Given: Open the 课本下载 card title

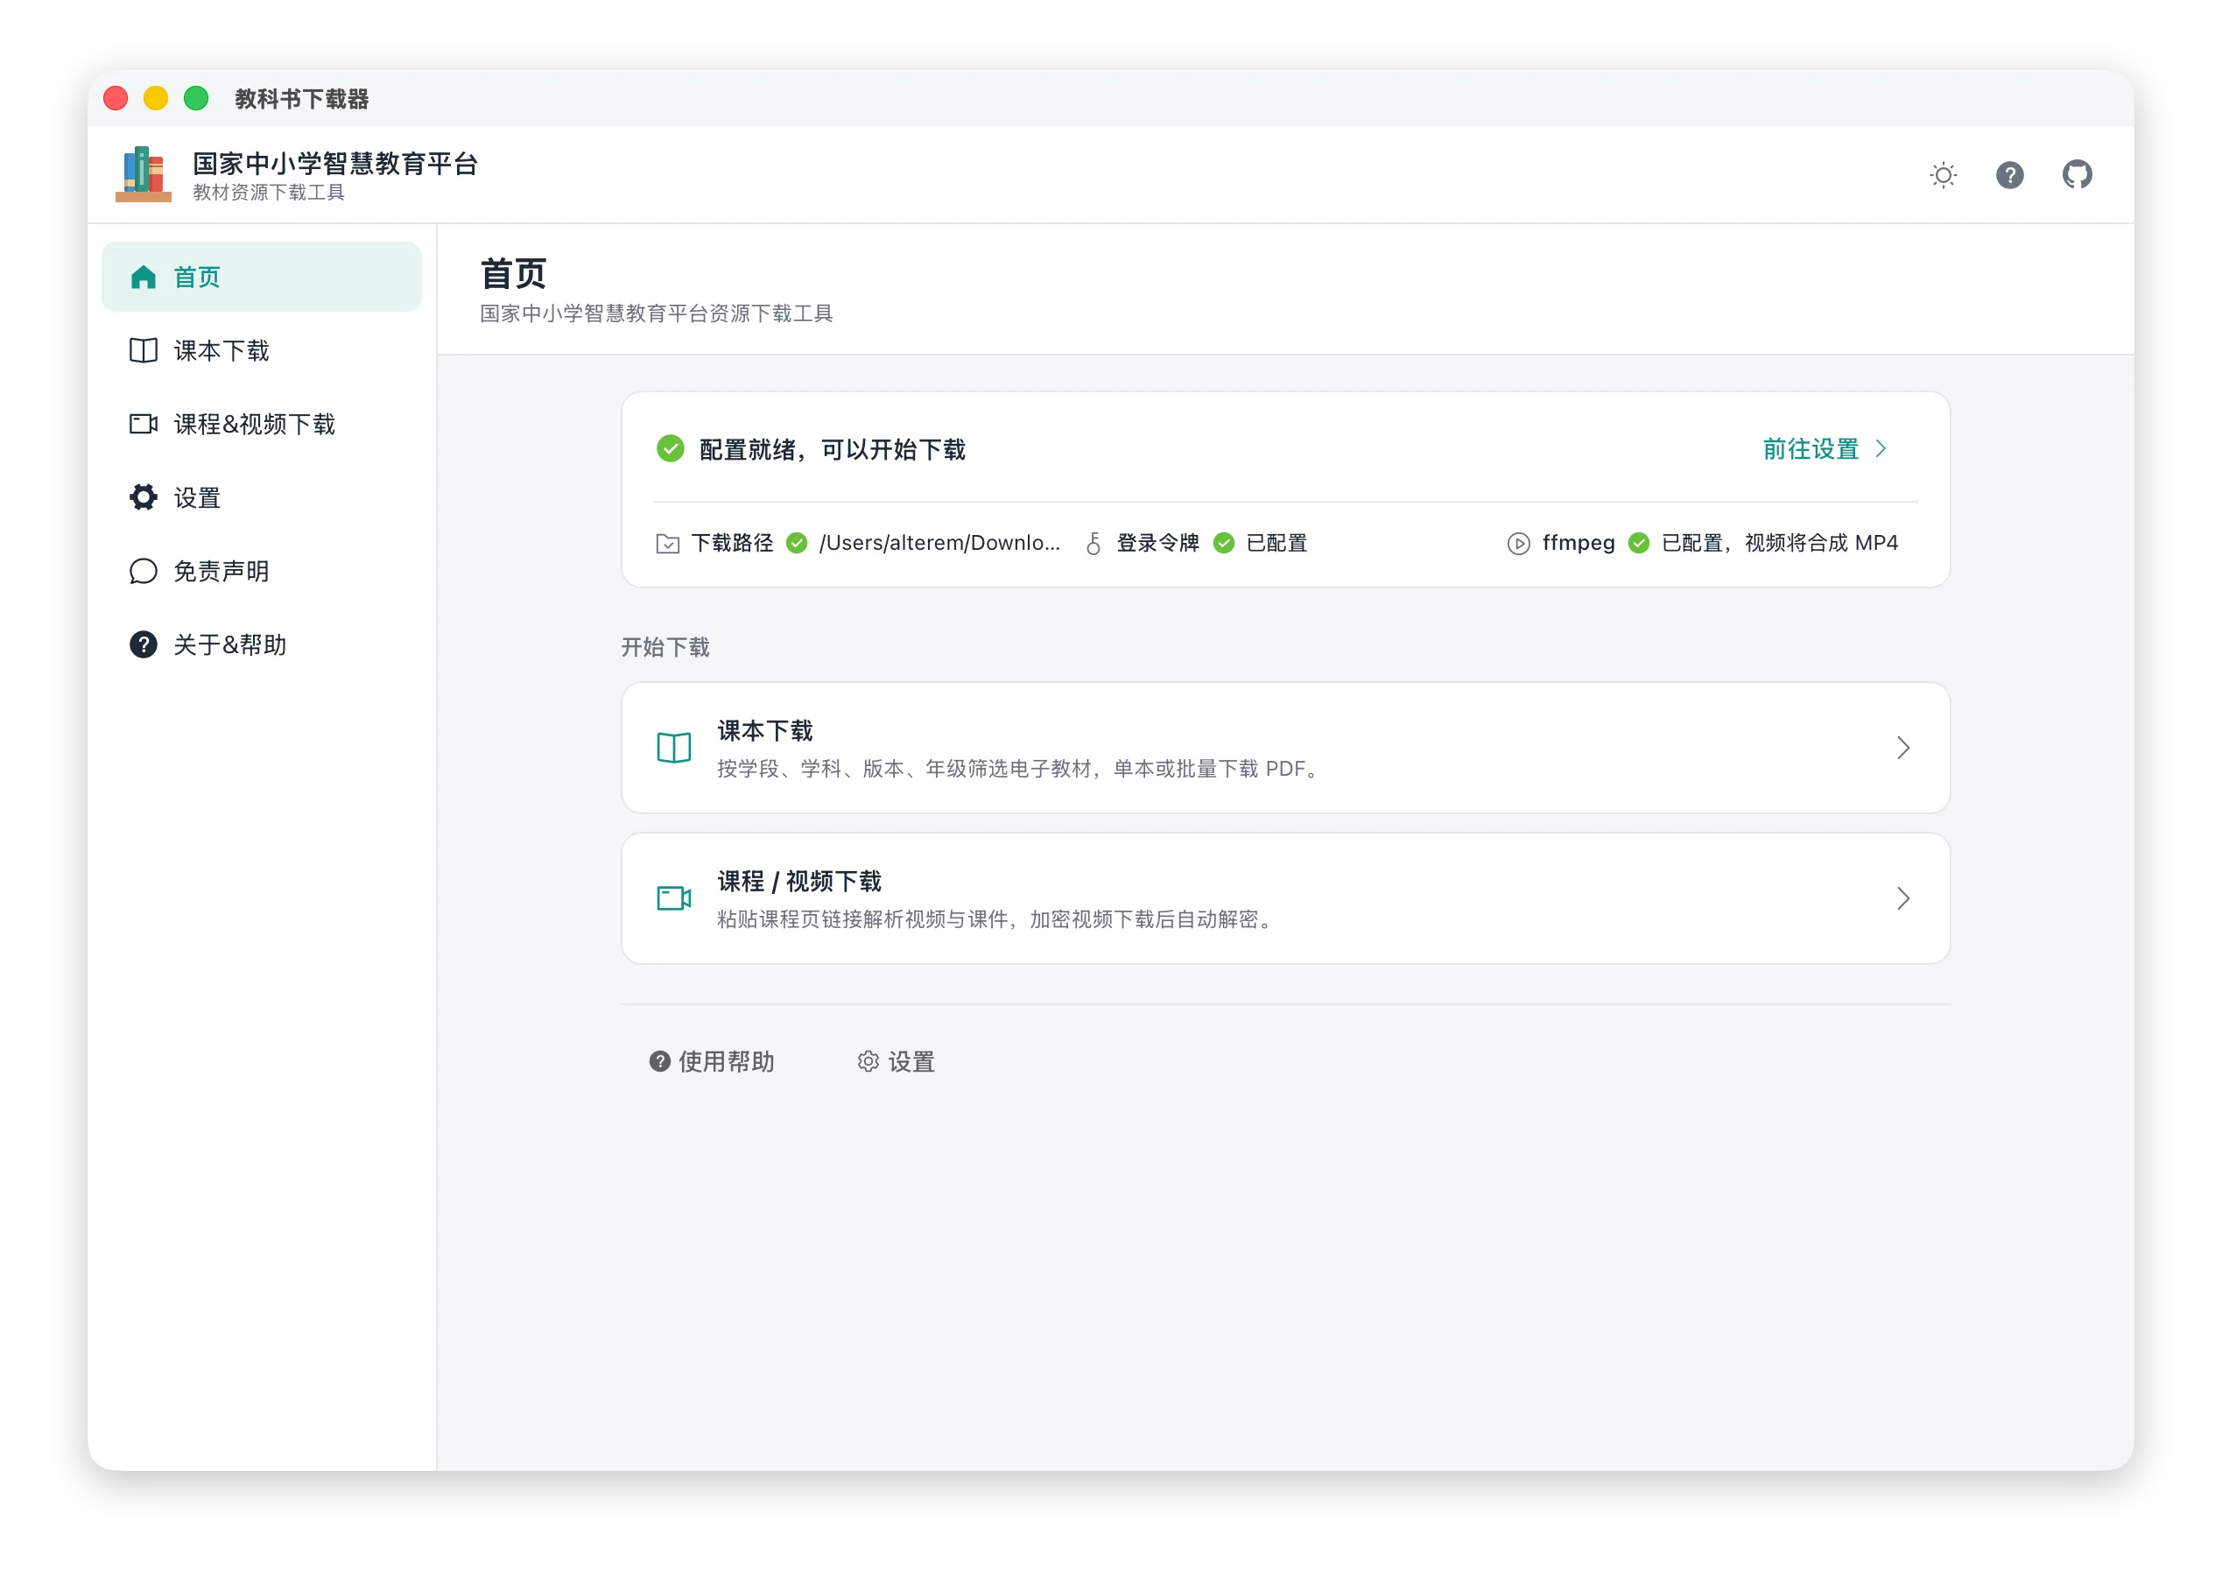Looking at the screenshot, I should pos(765,731).
